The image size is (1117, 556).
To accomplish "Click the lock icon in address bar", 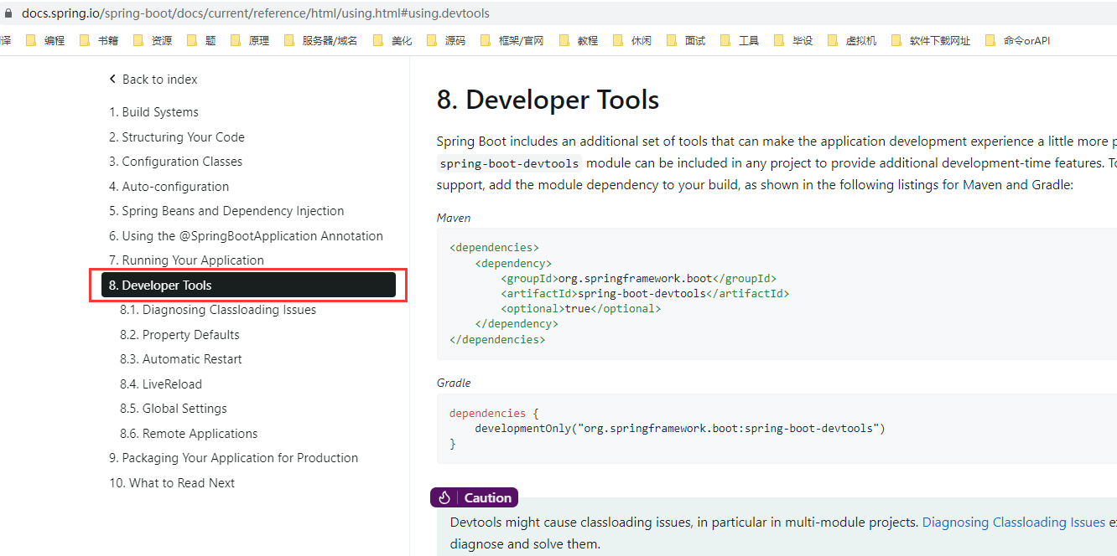I will click(9, 13).
